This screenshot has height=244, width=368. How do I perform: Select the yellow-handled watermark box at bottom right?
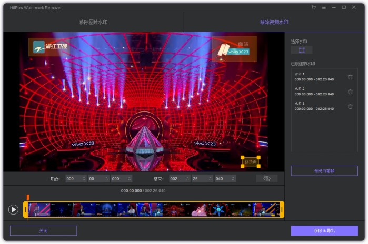(251, 162)
